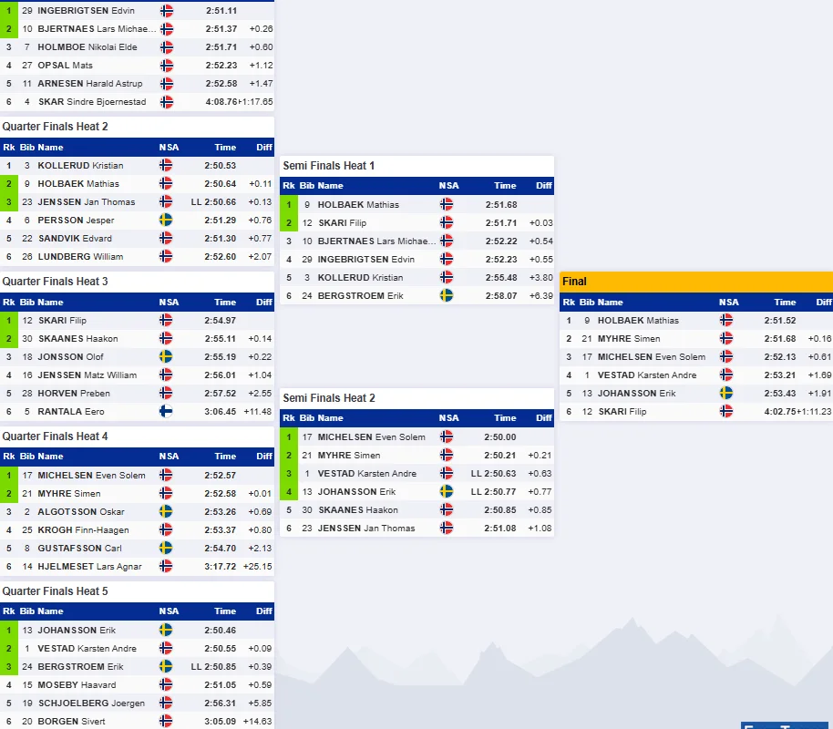Screen dimensions: 833x729
Task: Click Diff column header in Quarter Finals Heat 5
Action: tap(264, 611)
